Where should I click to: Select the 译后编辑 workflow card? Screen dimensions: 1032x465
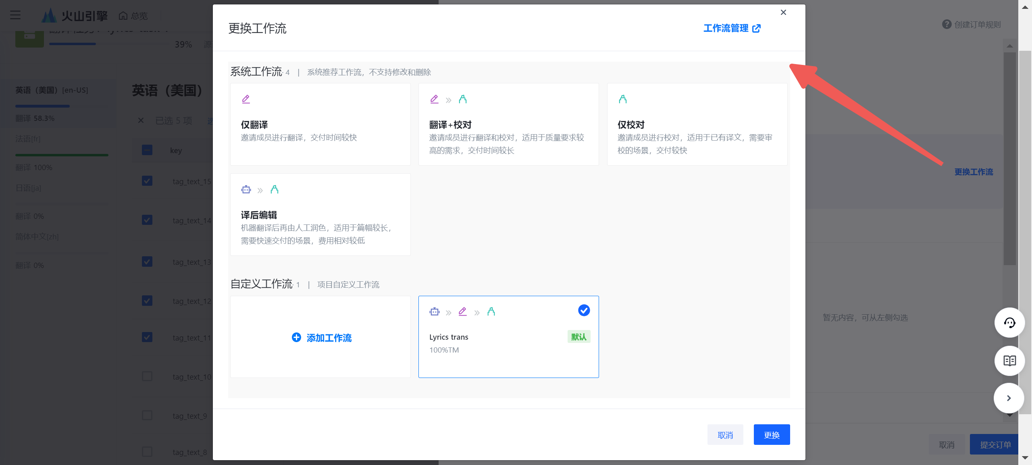(x=320, y=215)
